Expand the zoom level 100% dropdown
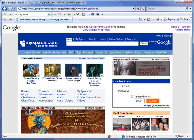The width and height of the screenshot is (194, 140). coord(187,136)
